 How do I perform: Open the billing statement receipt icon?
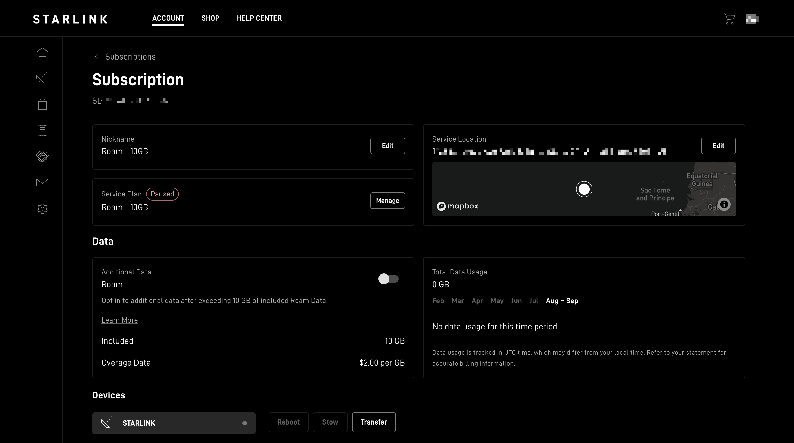[42, 130]
